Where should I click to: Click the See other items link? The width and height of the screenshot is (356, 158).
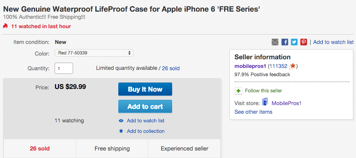pos(253,112)
